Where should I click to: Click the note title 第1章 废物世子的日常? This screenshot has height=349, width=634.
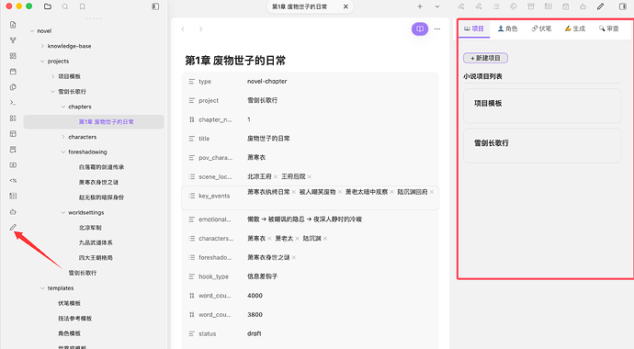tap(235, 61)
